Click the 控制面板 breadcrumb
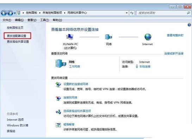Viewport: 192px width, 139px height. (x=31, y=13)
